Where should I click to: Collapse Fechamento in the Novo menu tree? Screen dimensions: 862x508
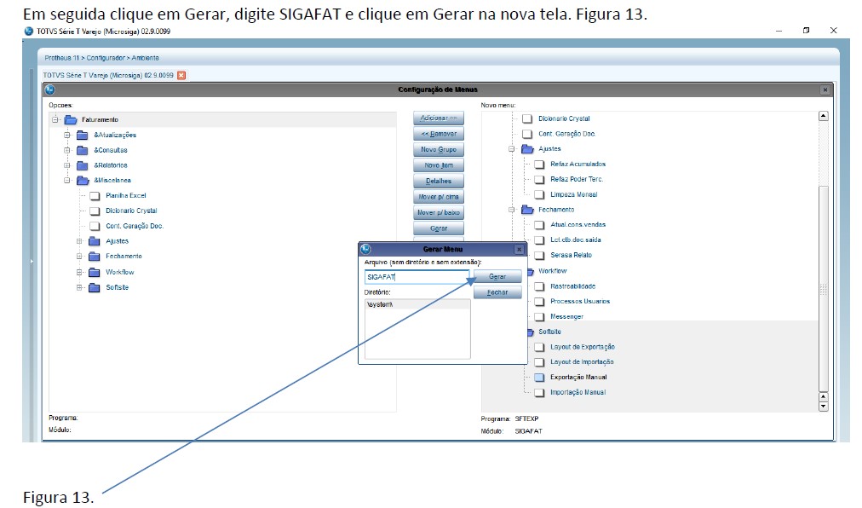(x=512, y=210)
